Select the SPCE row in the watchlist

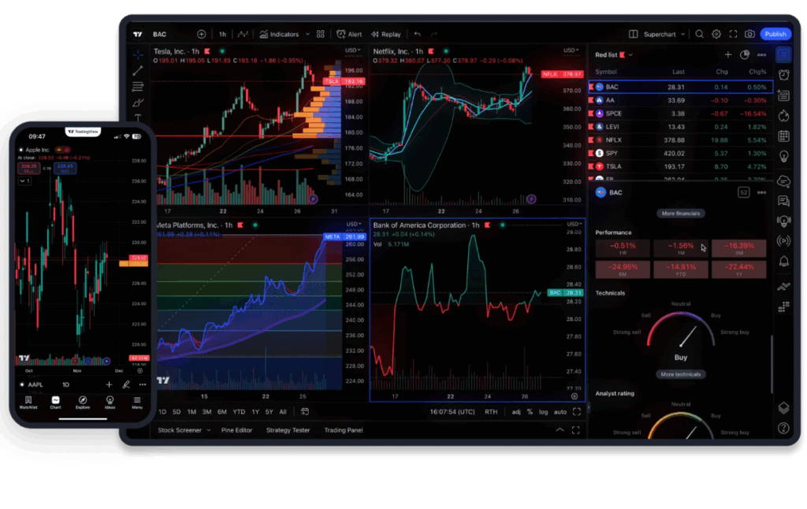pos(680,113)
